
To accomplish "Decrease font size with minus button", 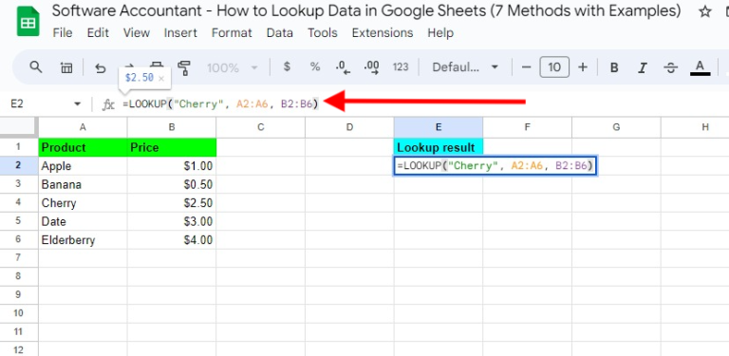I will (x=526, y=67).
